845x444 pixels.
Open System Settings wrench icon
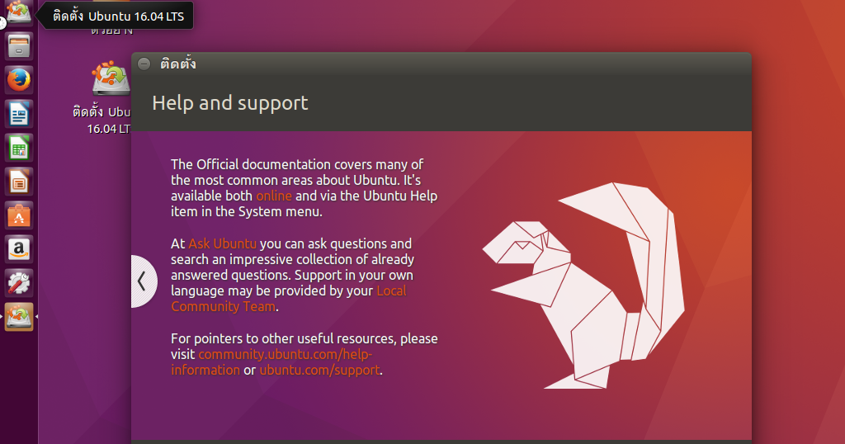point(19,283)
